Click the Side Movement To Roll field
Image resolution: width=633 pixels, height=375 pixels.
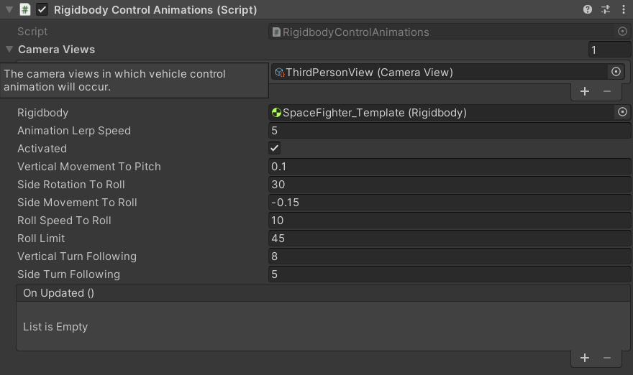449,203
